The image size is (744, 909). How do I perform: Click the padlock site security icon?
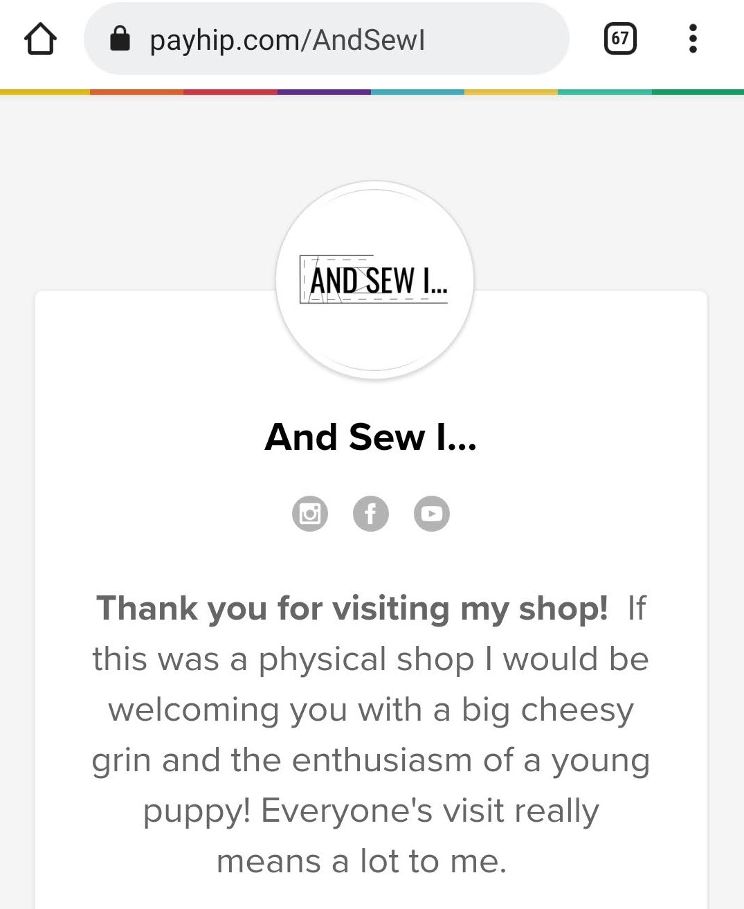point(120,39)
